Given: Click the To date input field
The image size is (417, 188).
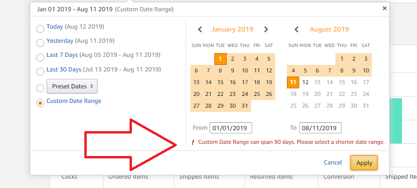Looking at the screenshot, I should [x=320, y=128].
